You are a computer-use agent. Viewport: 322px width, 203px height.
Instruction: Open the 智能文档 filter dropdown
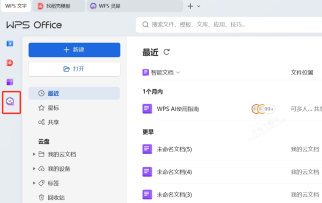pos(161,73)
